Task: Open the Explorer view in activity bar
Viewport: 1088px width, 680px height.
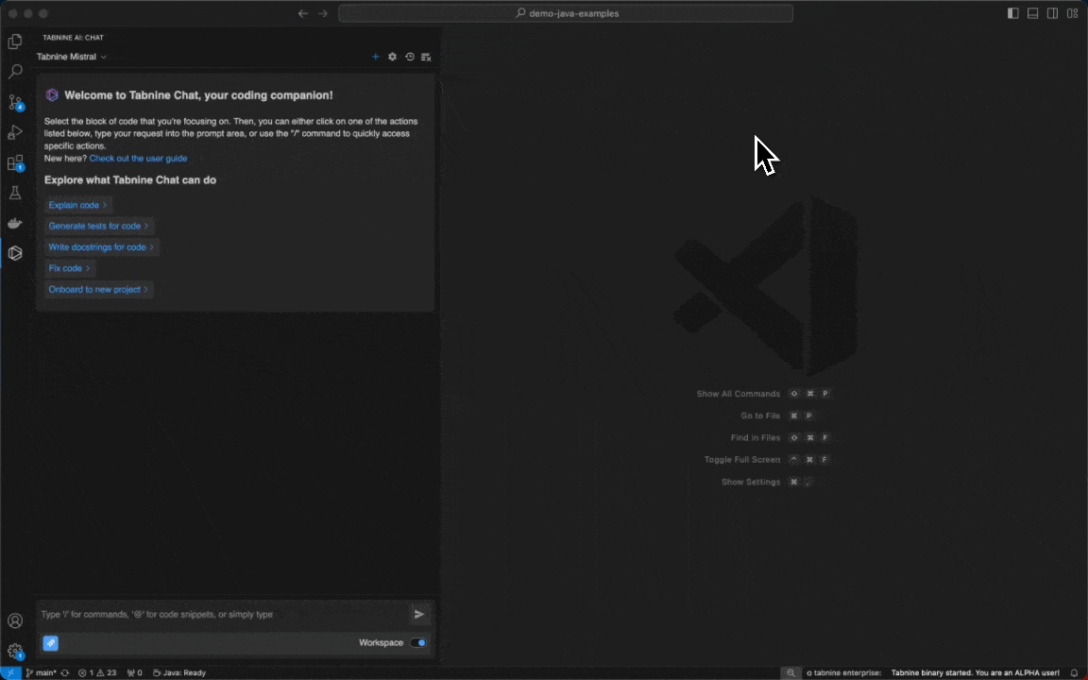Action: [14, 42]
